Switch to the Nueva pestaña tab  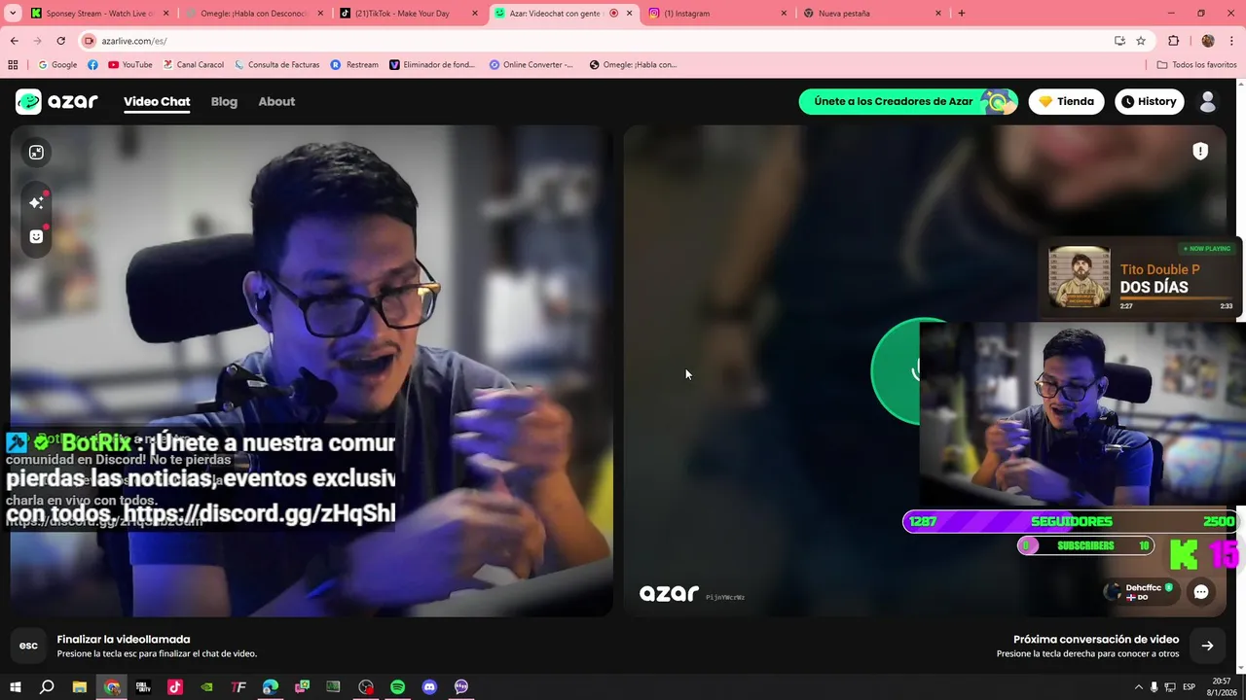[x=872, y=14]
